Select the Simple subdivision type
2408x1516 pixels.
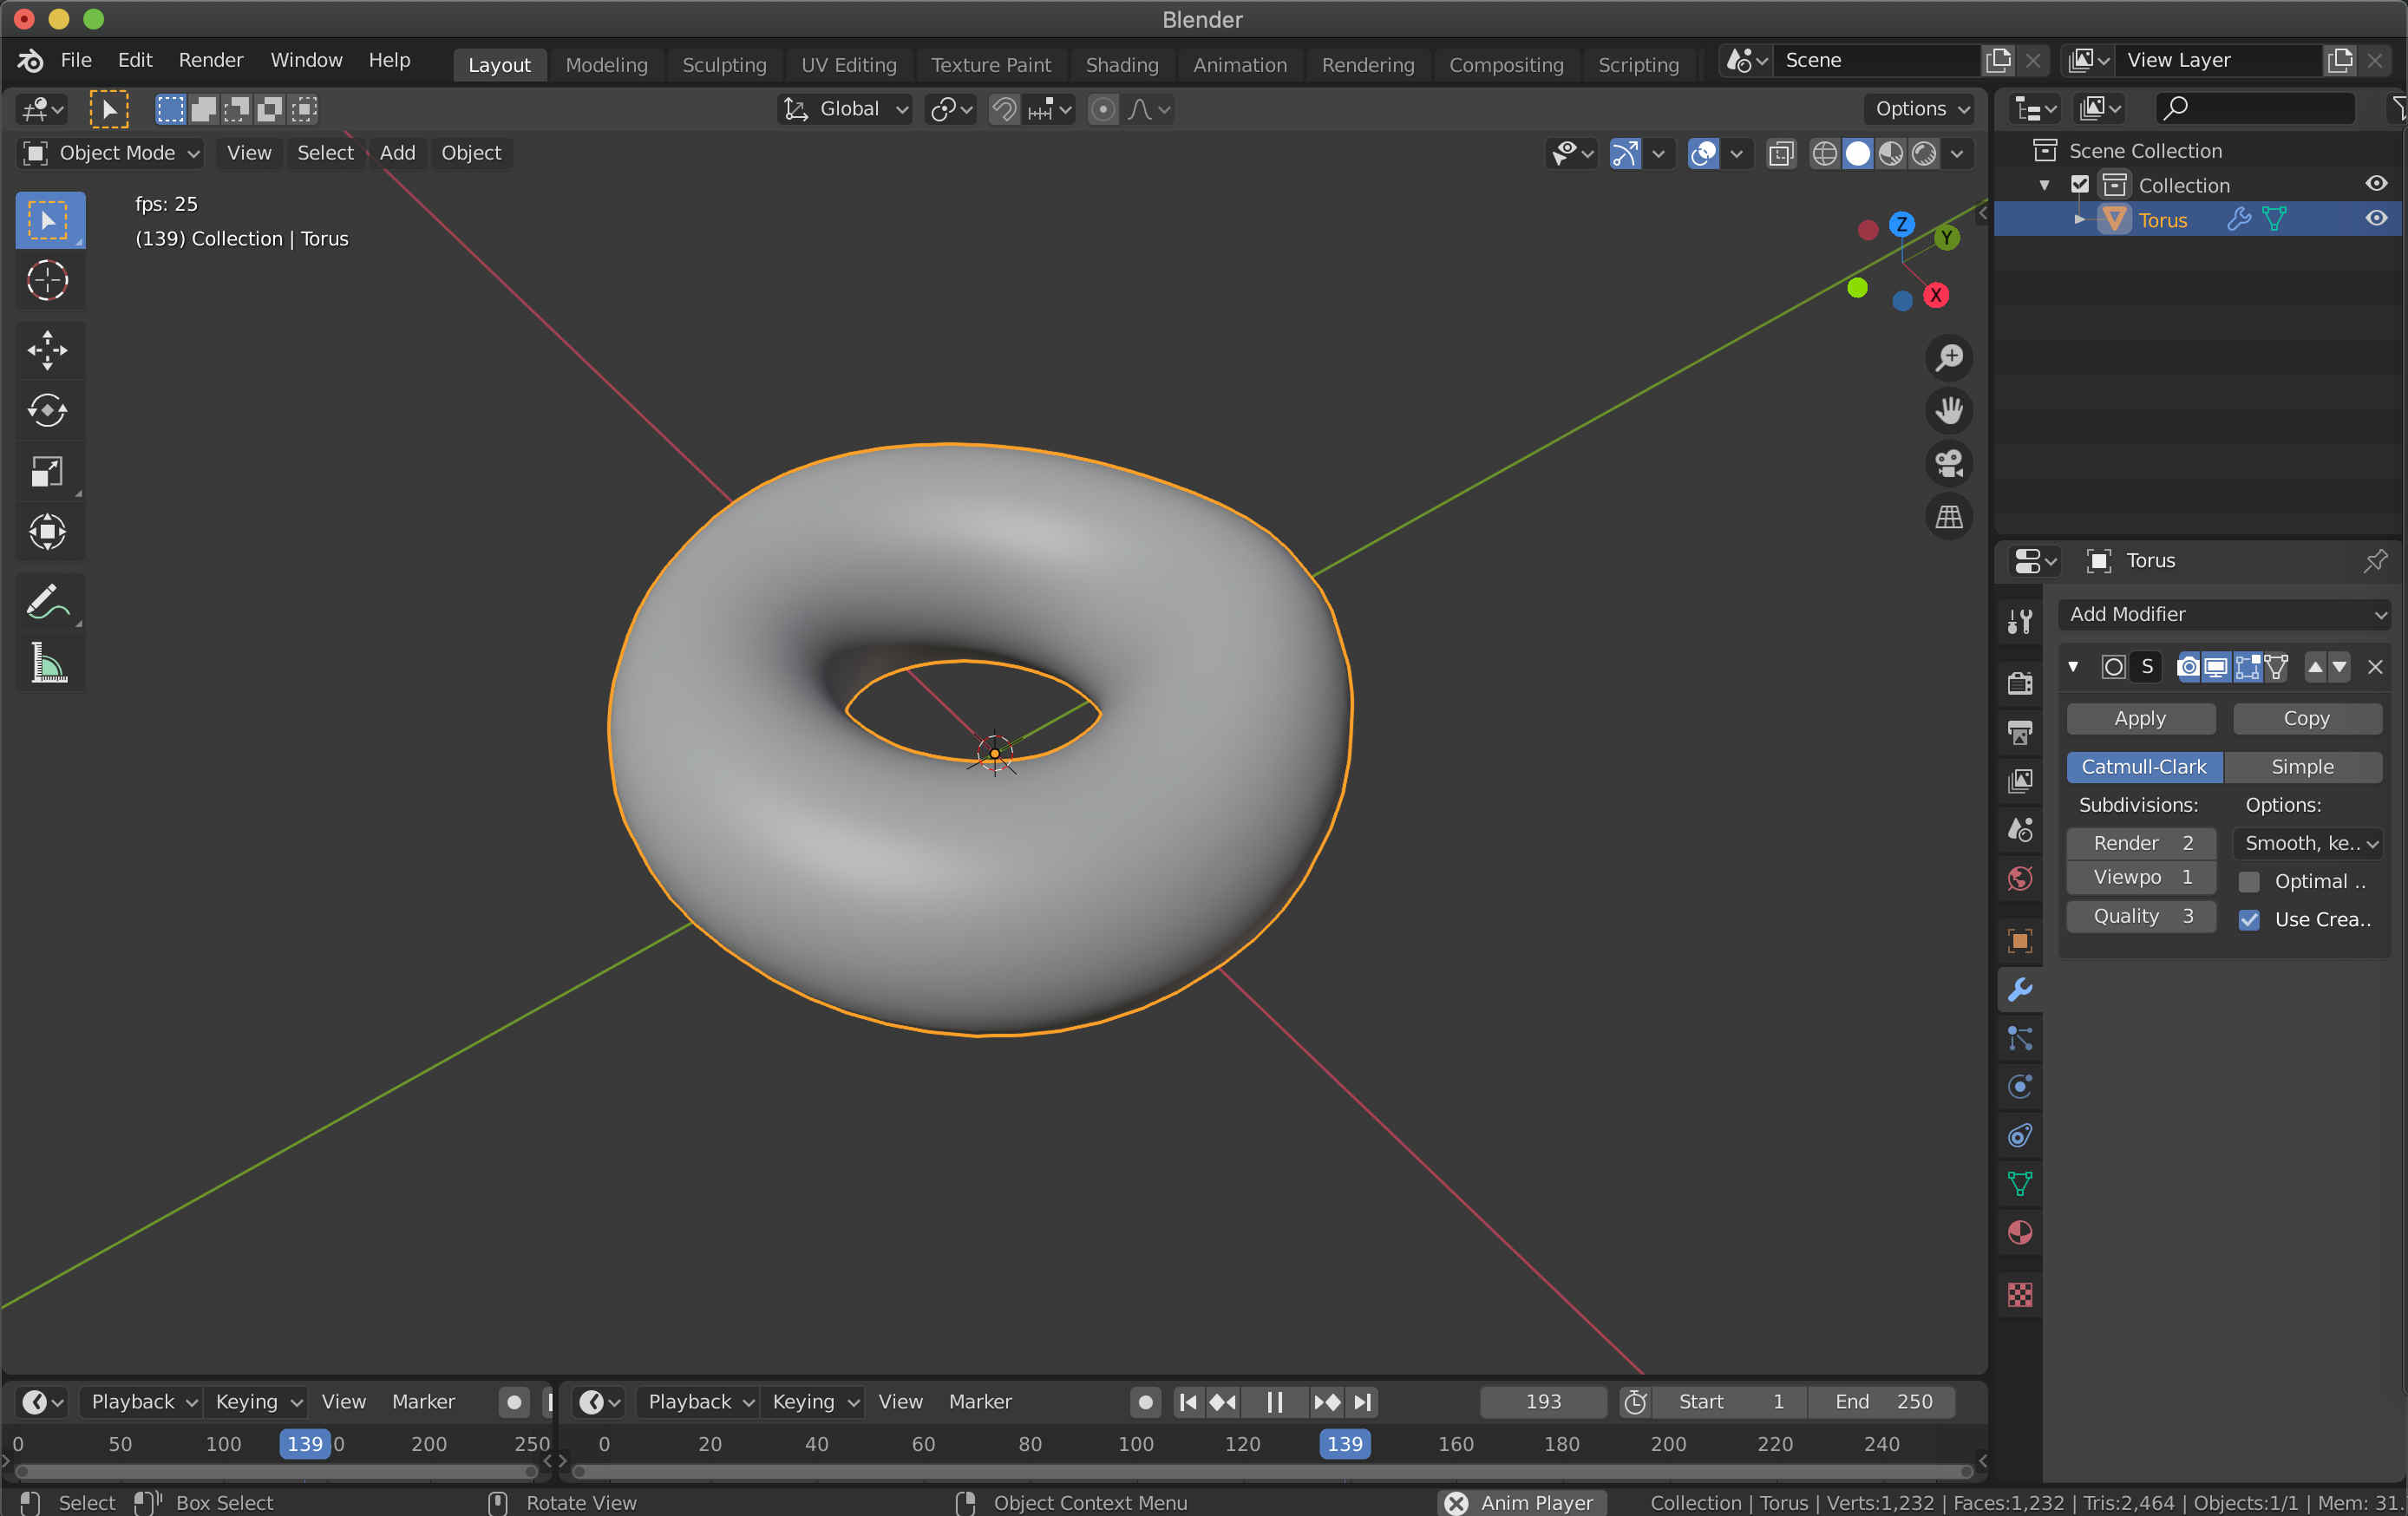pos(2301,767)
